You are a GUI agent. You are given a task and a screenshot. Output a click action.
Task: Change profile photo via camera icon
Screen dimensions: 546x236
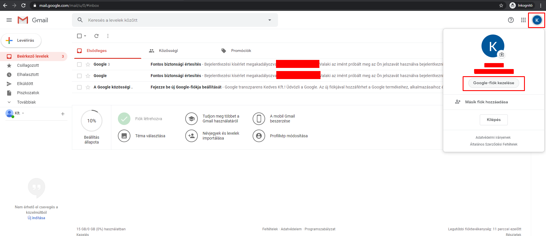tap(501, 55)
